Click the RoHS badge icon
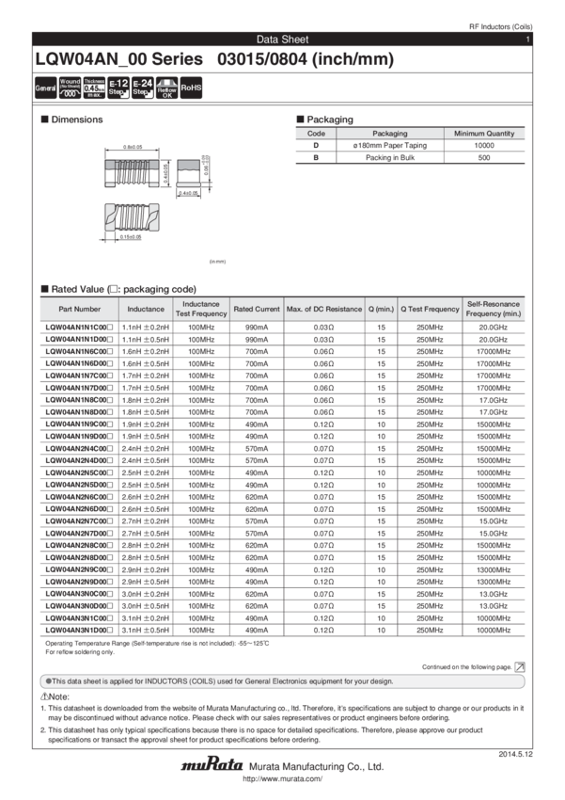Screen dimensions: 565x800 (x=191, y=88)
